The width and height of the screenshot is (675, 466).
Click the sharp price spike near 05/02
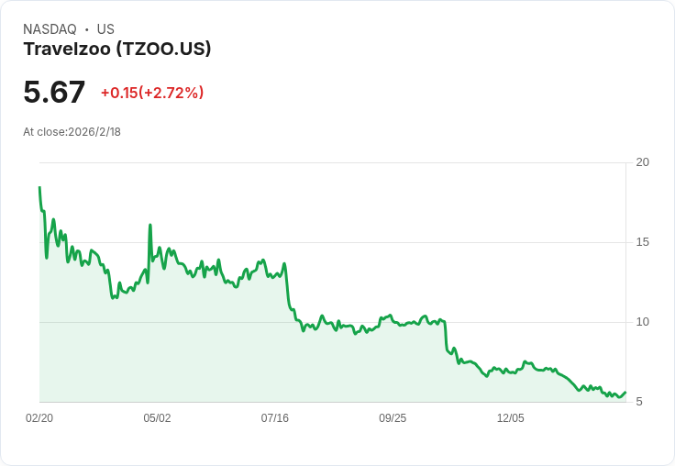(149, 225)
